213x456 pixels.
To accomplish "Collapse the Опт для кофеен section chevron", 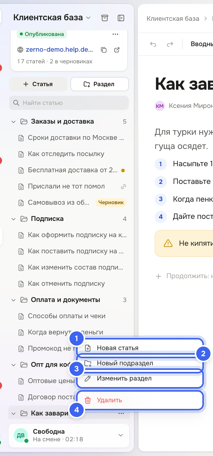I will point(13,365).
